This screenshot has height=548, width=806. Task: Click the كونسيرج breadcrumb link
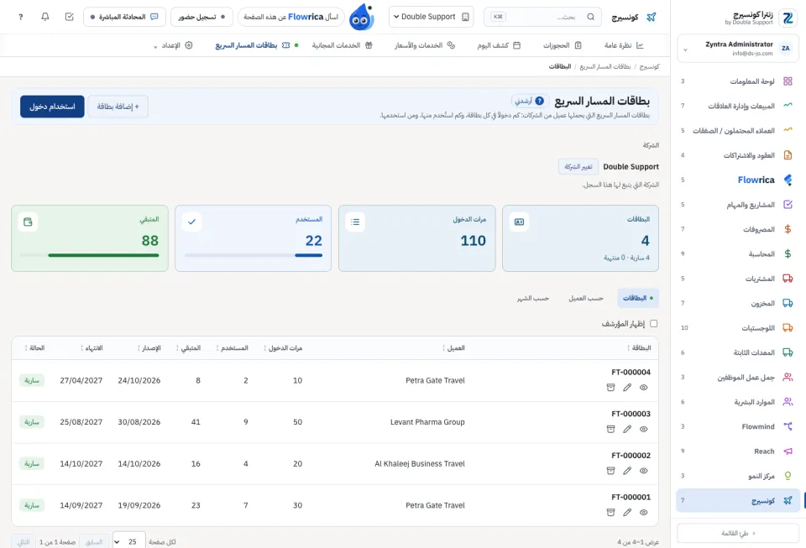(x=649, y=67)
